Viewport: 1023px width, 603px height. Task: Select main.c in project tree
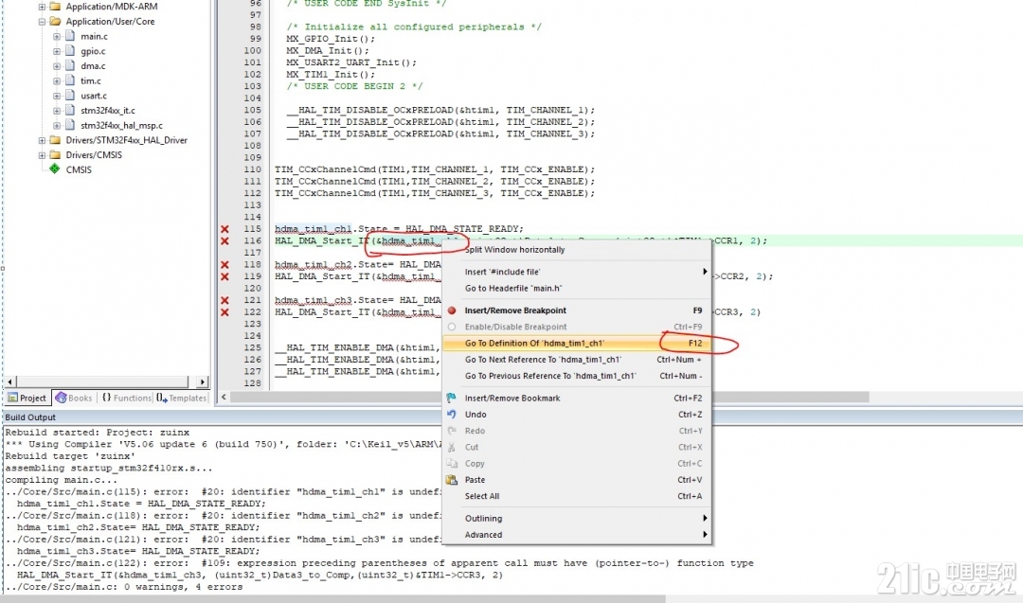coord(94,37)
